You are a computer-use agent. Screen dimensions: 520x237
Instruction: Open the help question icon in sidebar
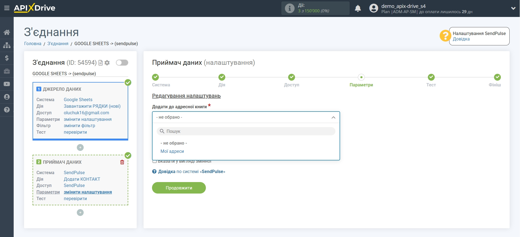coord(7,110)
